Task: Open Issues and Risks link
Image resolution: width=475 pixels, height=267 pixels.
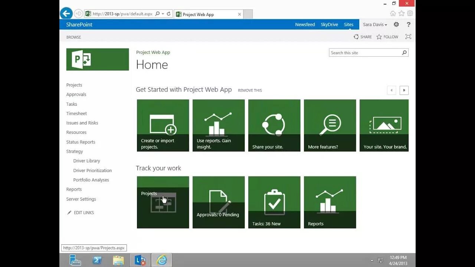Action: tap(82, 123)
